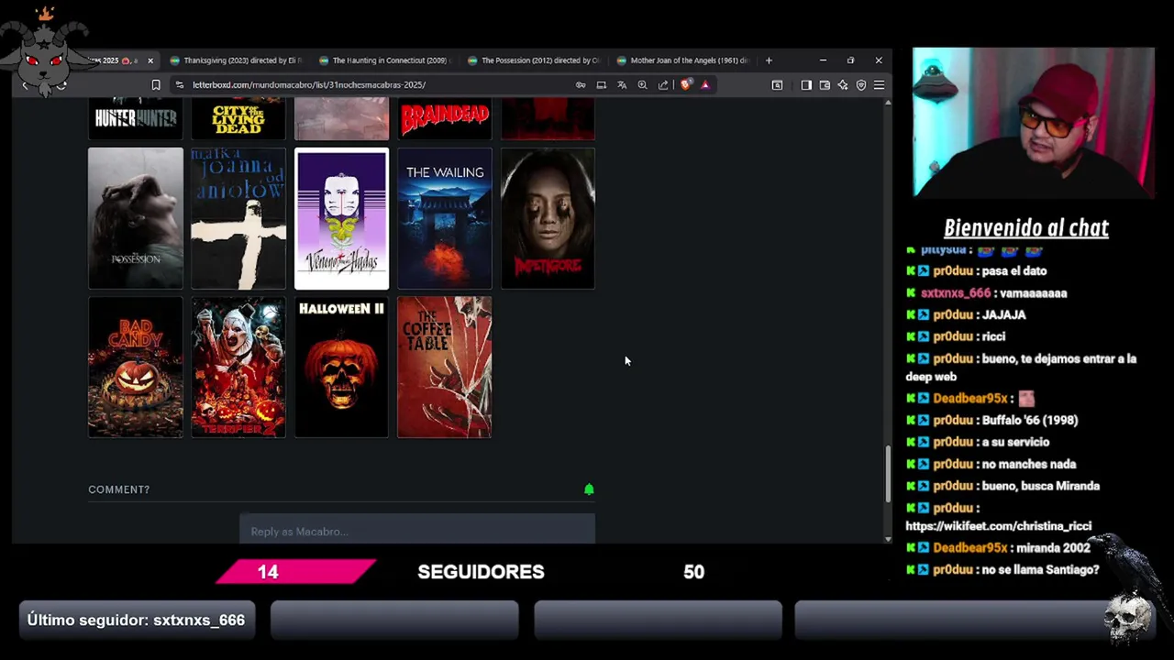Image resolution: width=1174 pixels, height=660 pixels.
Task: Click chat username sxtxnxs_666
Action: (956, 293)
